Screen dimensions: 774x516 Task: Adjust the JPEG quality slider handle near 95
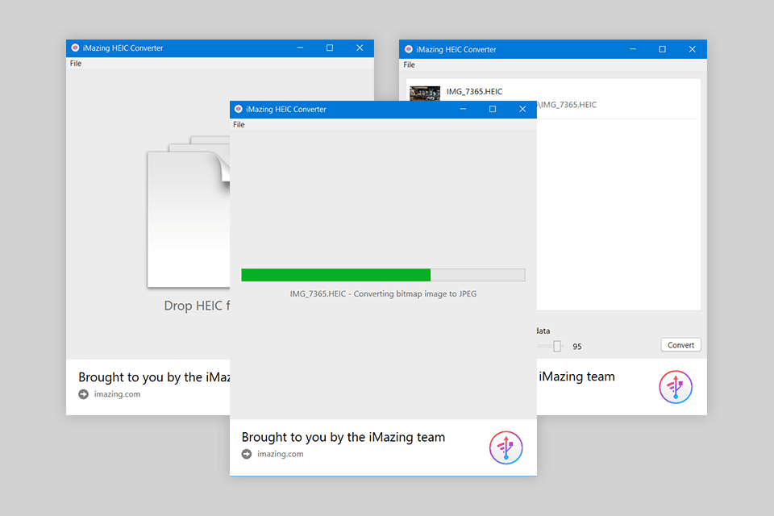pyautogui.click(x=557, y=346)
